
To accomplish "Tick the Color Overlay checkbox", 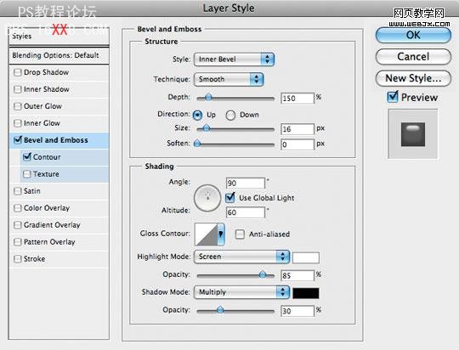I will (18, 208).
